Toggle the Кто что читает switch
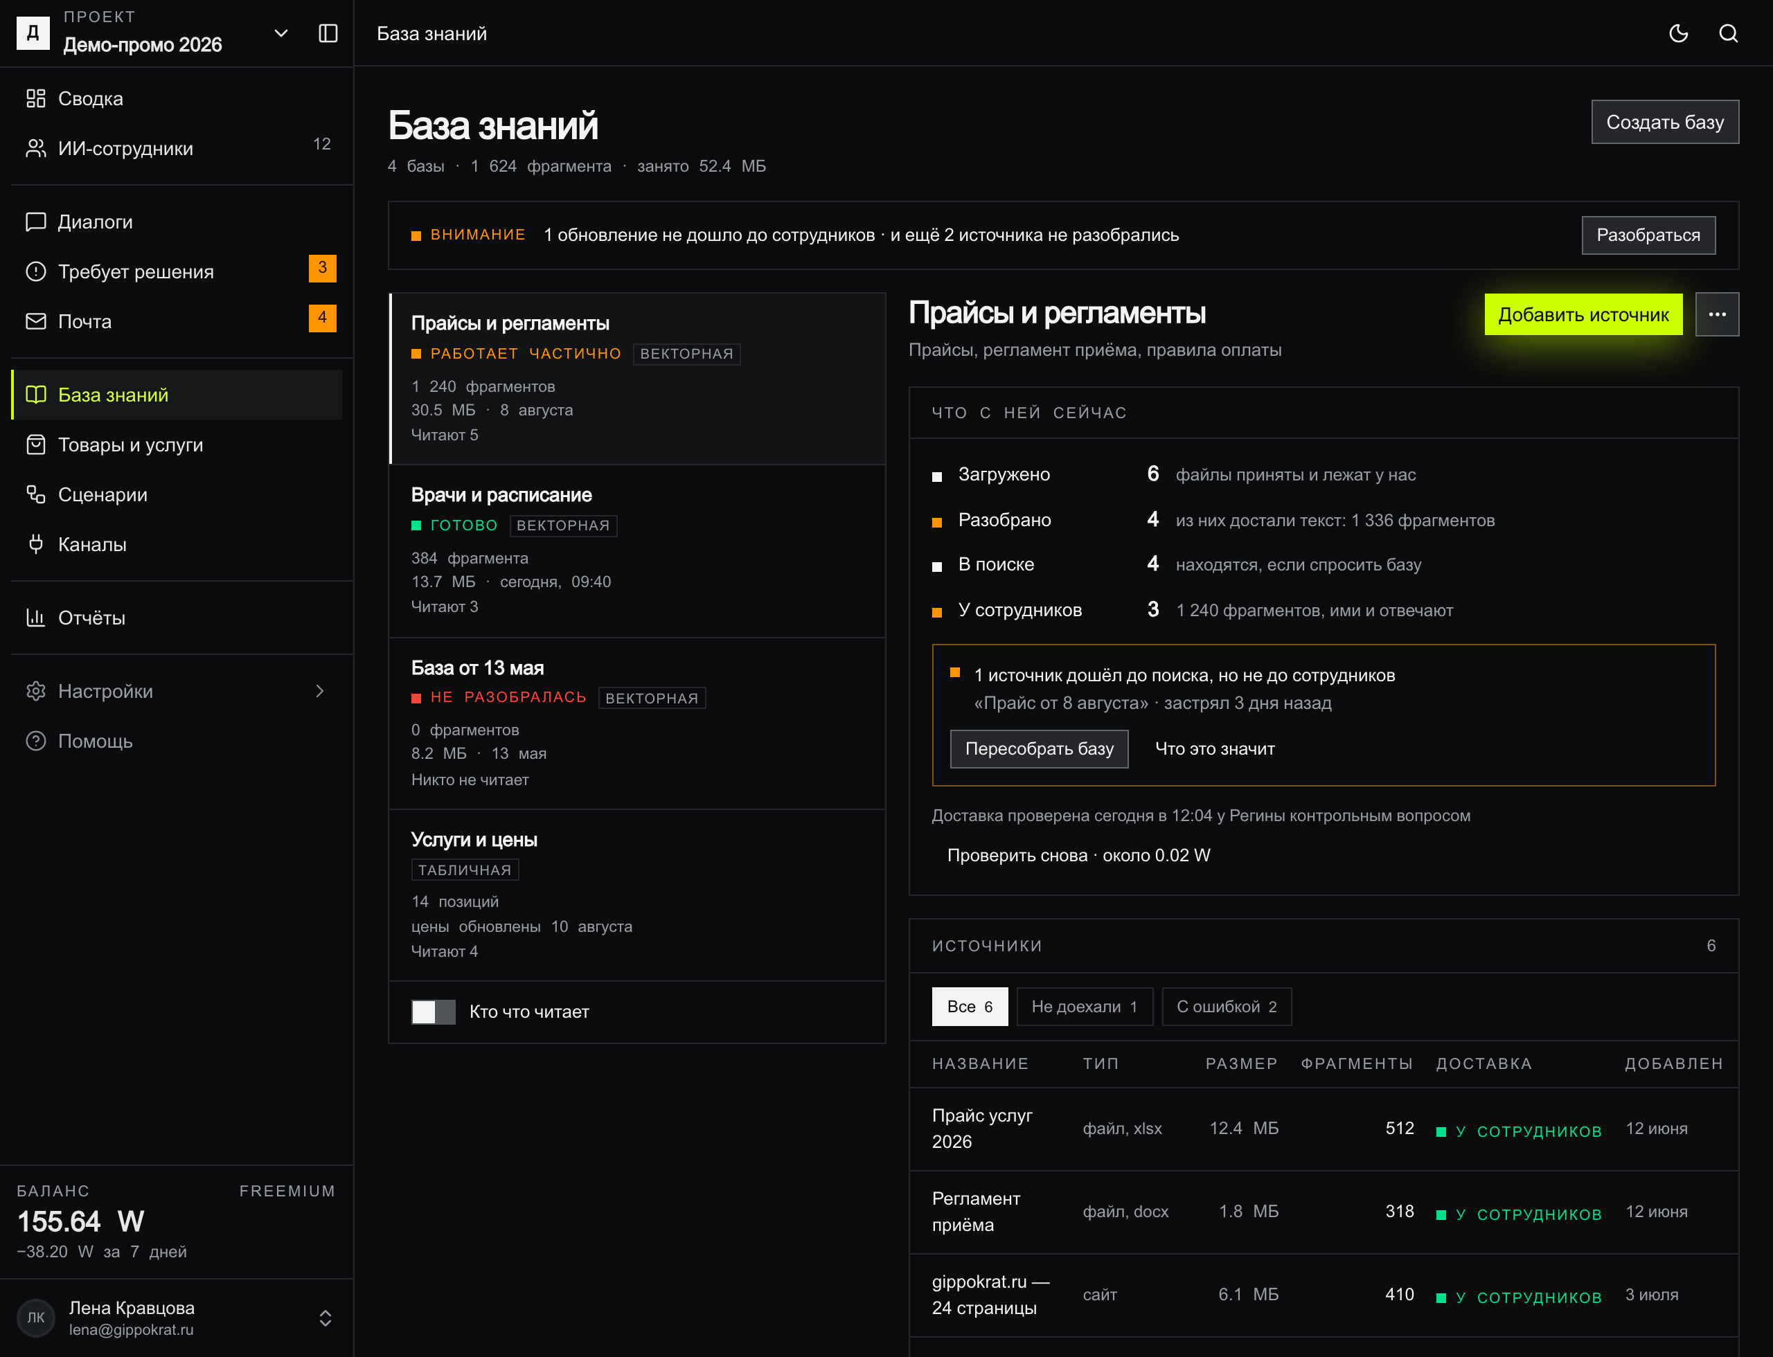Screen dimensions: 1773x1357 (433, 1012)
